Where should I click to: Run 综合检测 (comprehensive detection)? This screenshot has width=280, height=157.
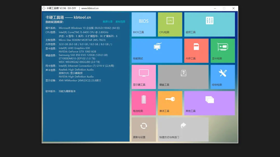click(x=222, y=76)
